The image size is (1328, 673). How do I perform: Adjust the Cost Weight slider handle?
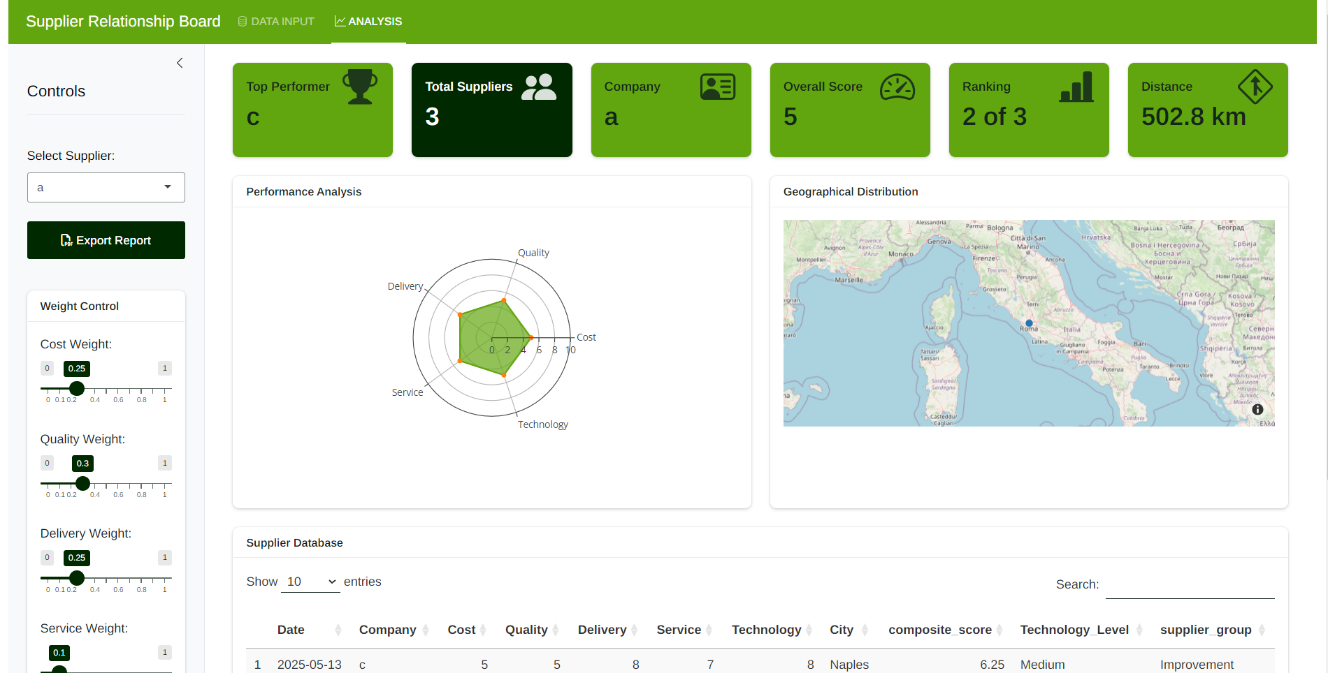point(77,388)
